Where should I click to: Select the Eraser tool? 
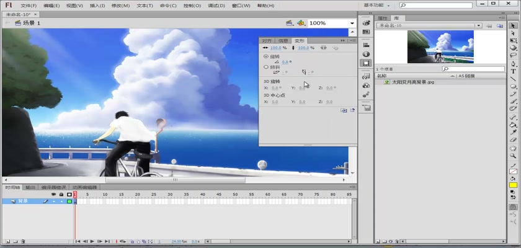pyautogui.click(x=513, y=139)
